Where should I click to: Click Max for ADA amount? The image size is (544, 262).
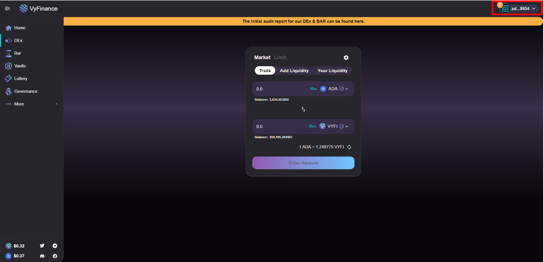click(313, 89)
